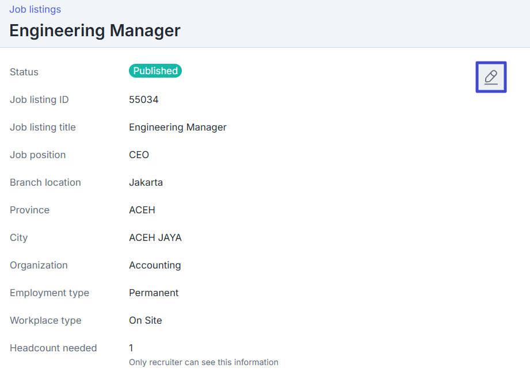530x372 pixels.
Task: Click the Workplace type label
Action: tap(45, 320)
